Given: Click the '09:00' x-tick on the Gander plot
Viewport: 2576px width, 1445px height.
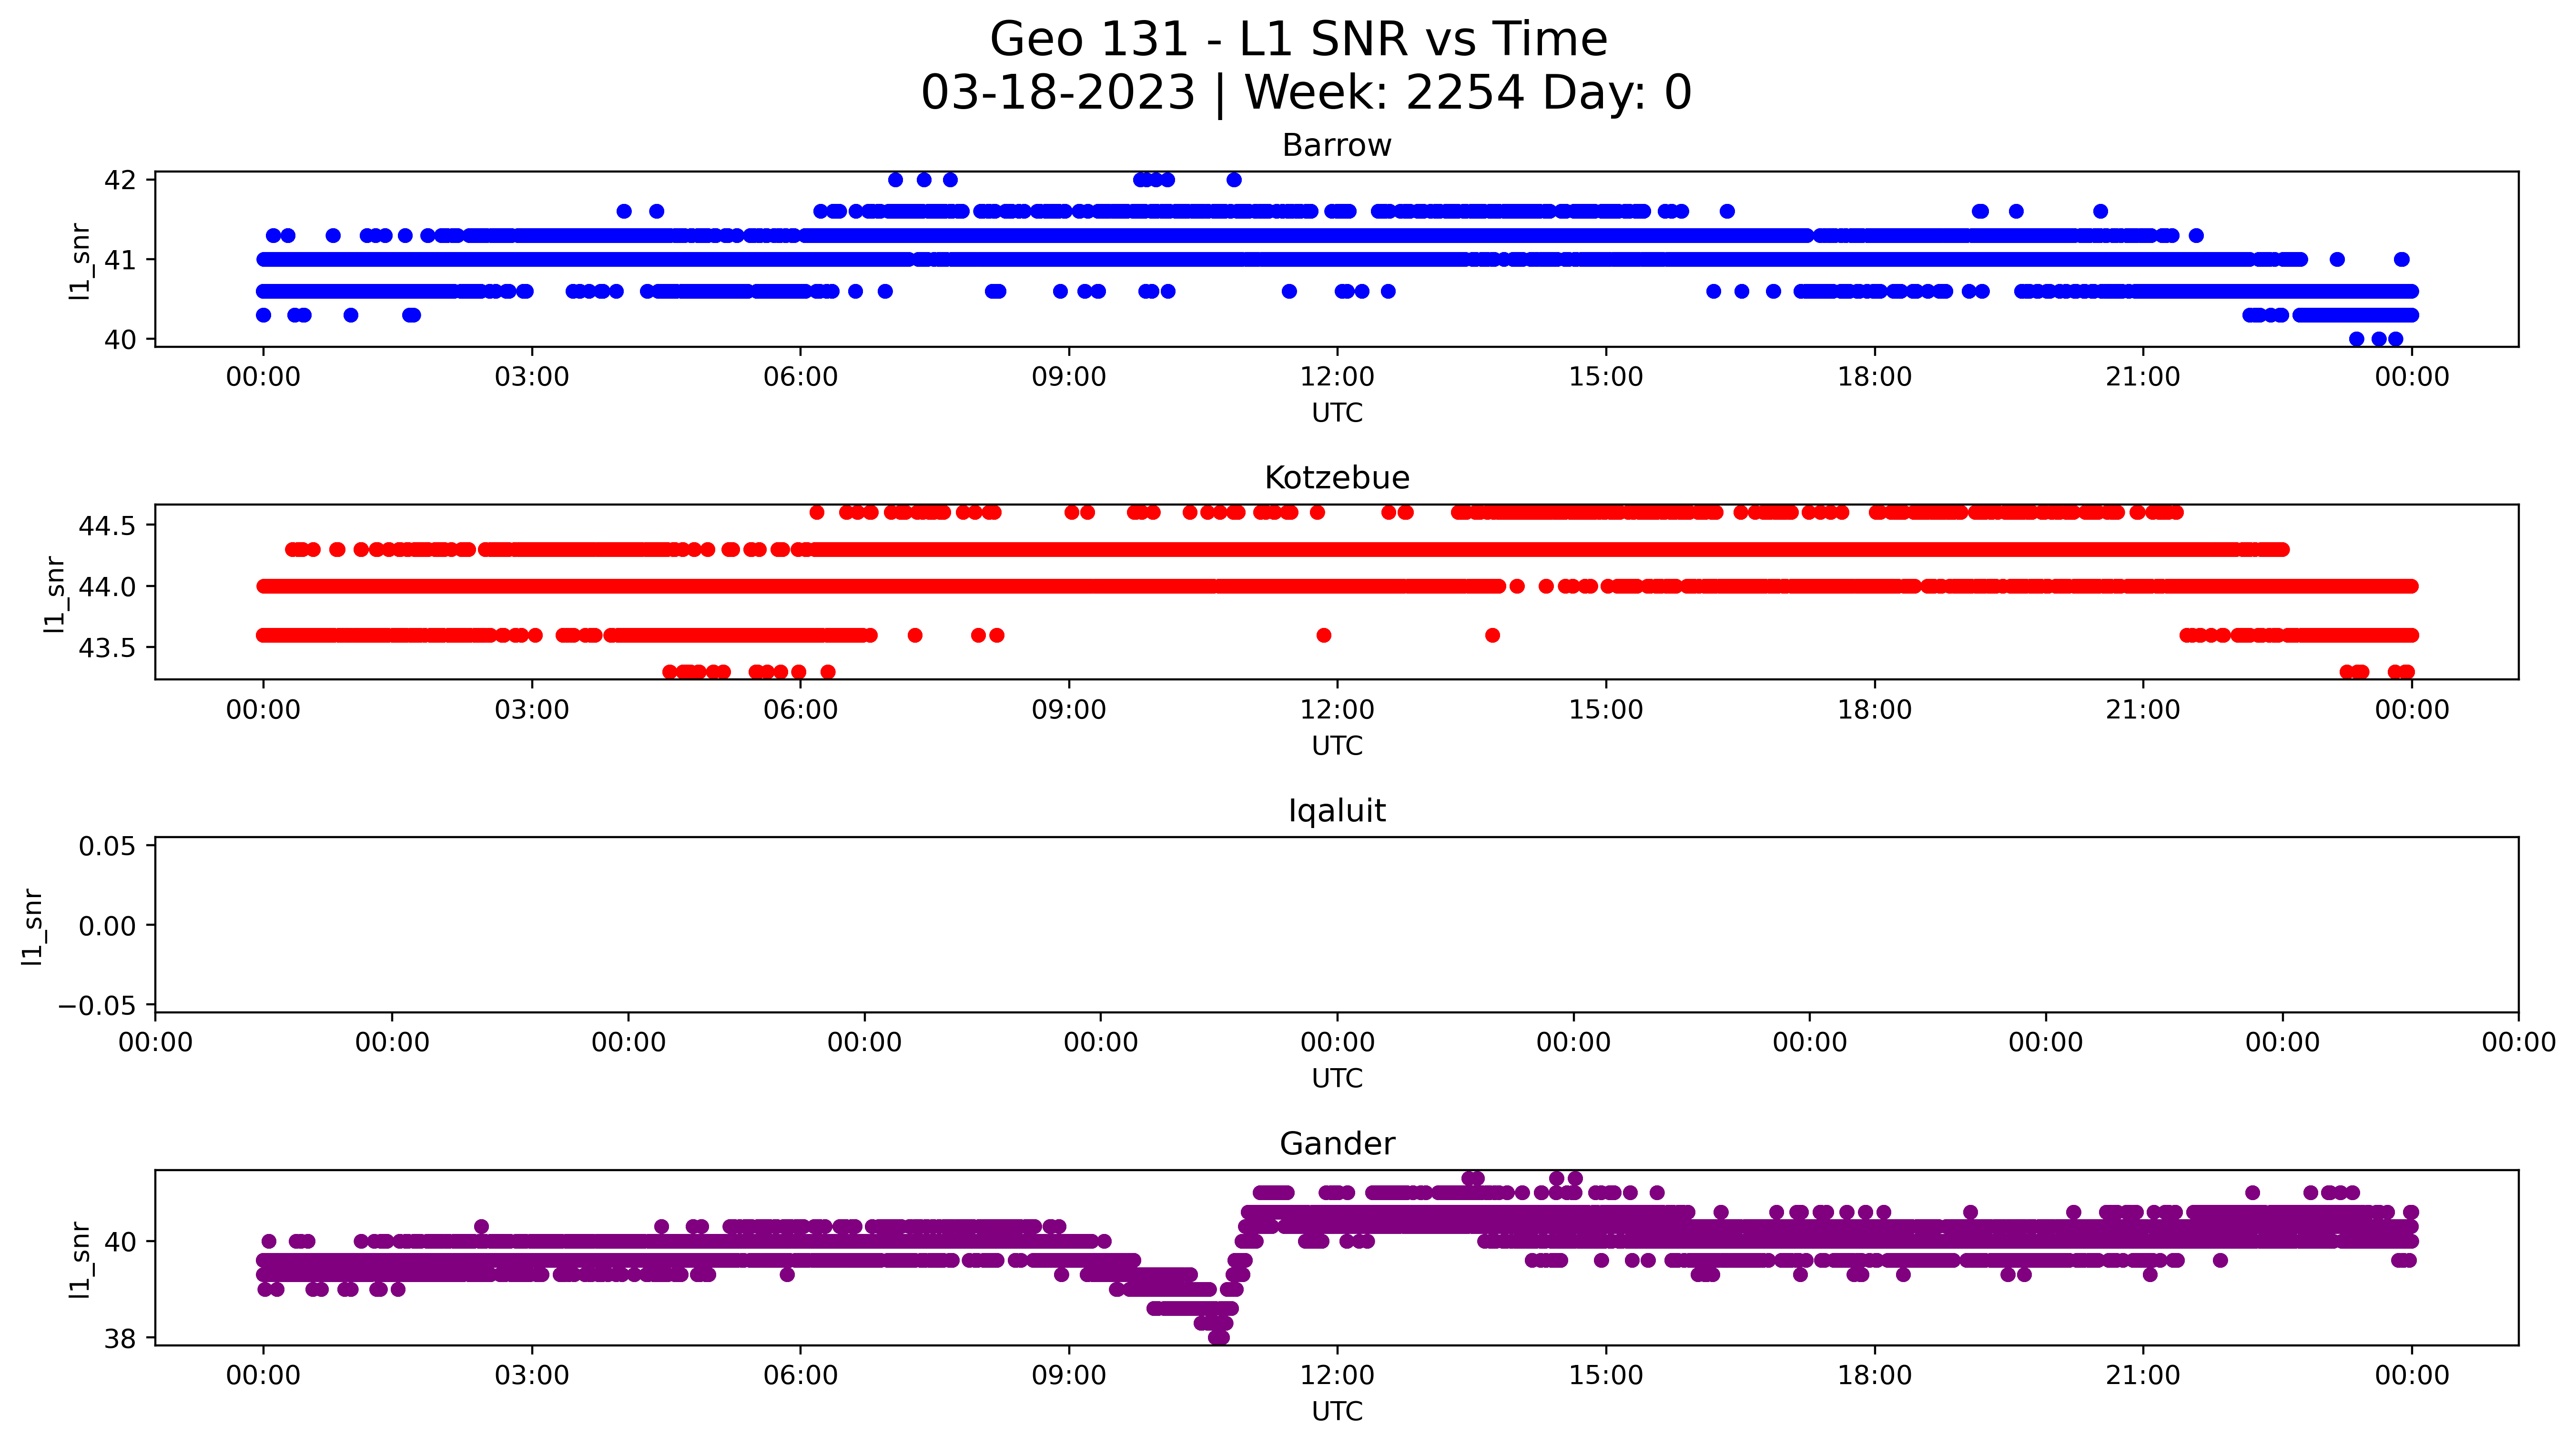Looking at the screenshot, I should pos(1069,1375).
